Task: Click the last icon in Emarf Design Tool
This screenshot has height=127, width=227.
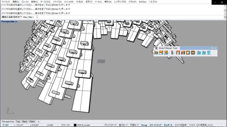Action: tap(209, 53)
